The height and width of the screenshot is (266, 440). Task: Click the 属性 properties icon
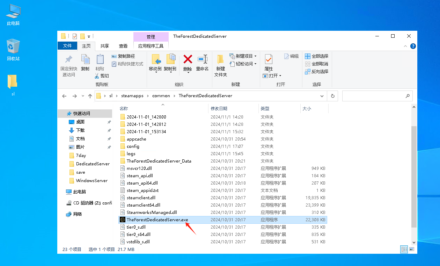[269, 59]
